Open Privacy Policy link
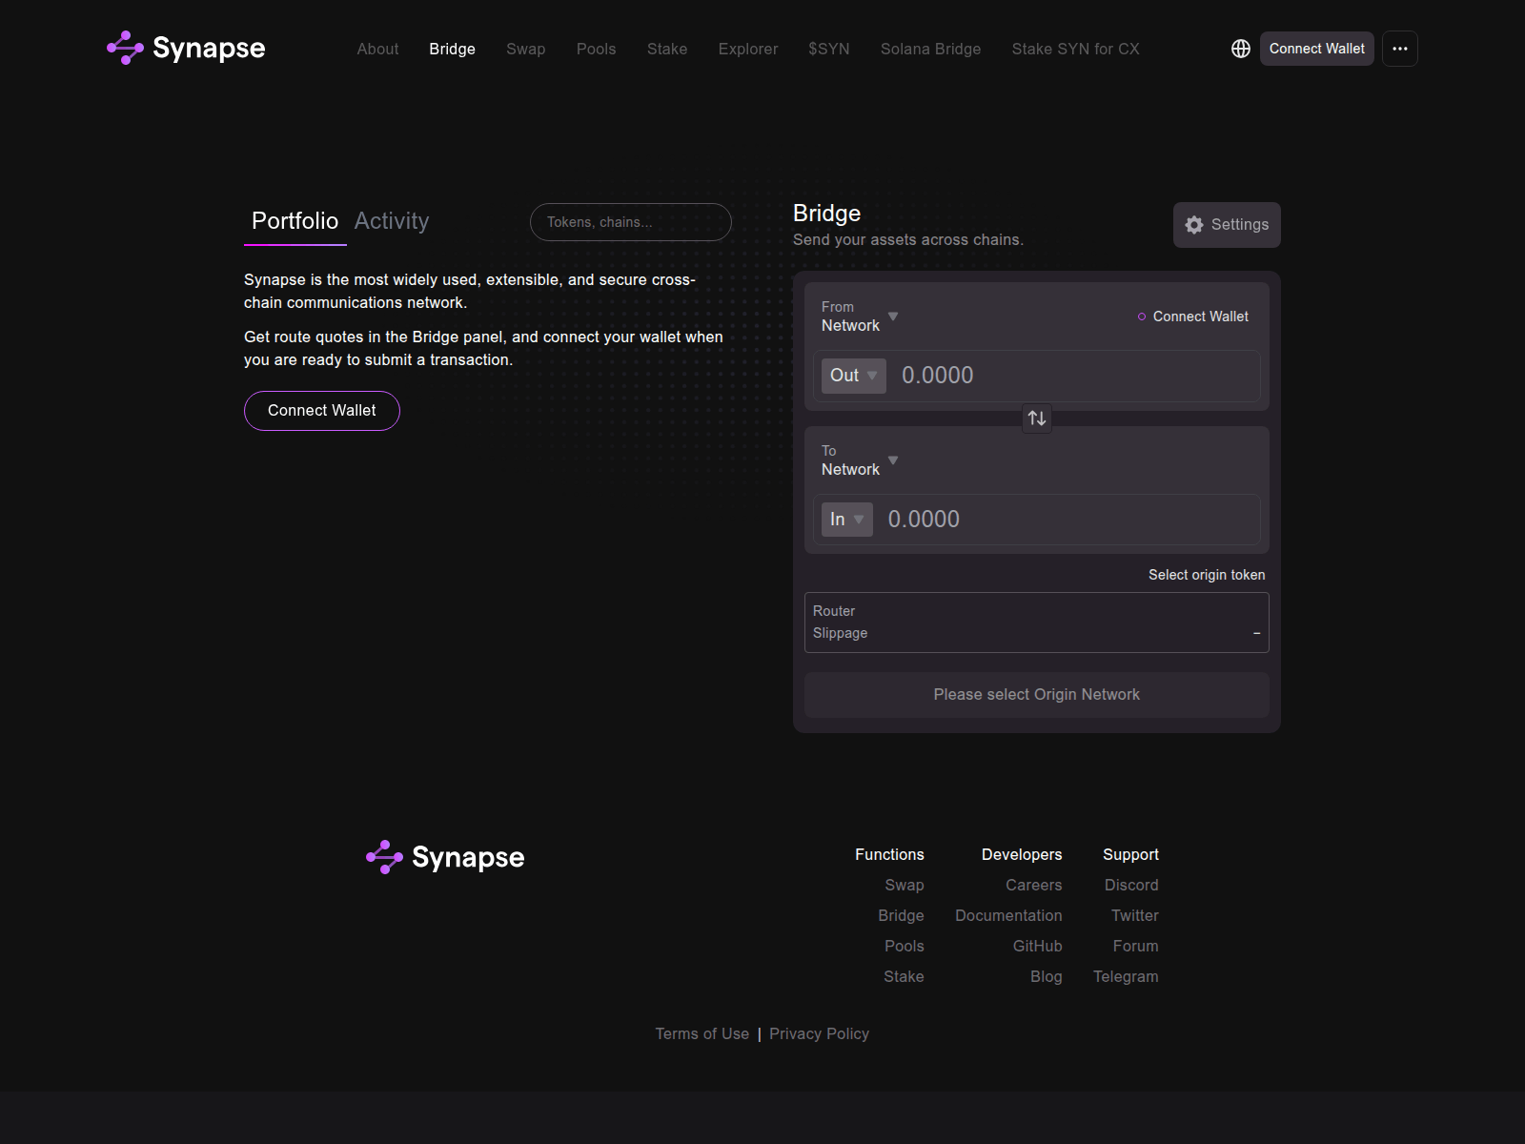1525x1144 pixels. (819, 1034)
